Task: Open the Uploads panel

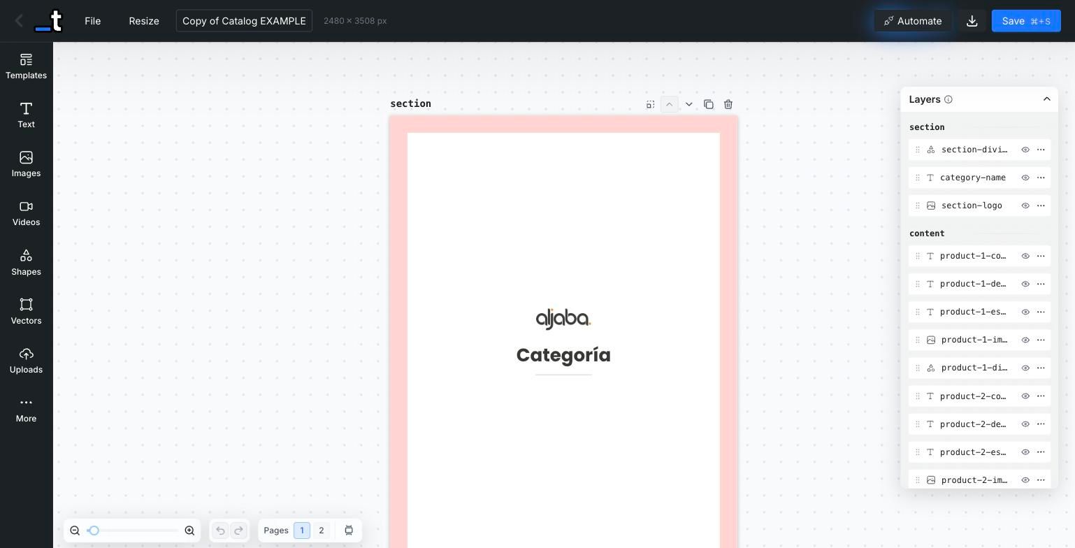Action: click(x=26, y=361)
